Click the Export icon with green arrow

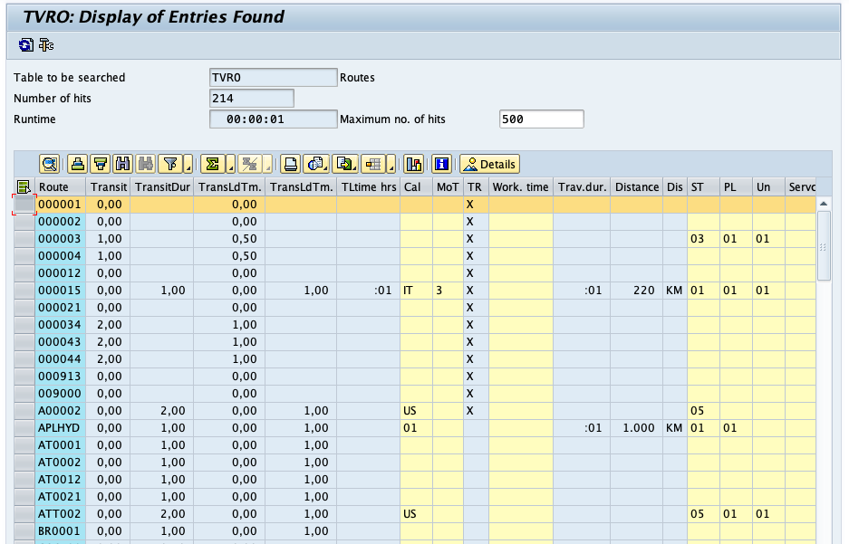pos(345,164)
